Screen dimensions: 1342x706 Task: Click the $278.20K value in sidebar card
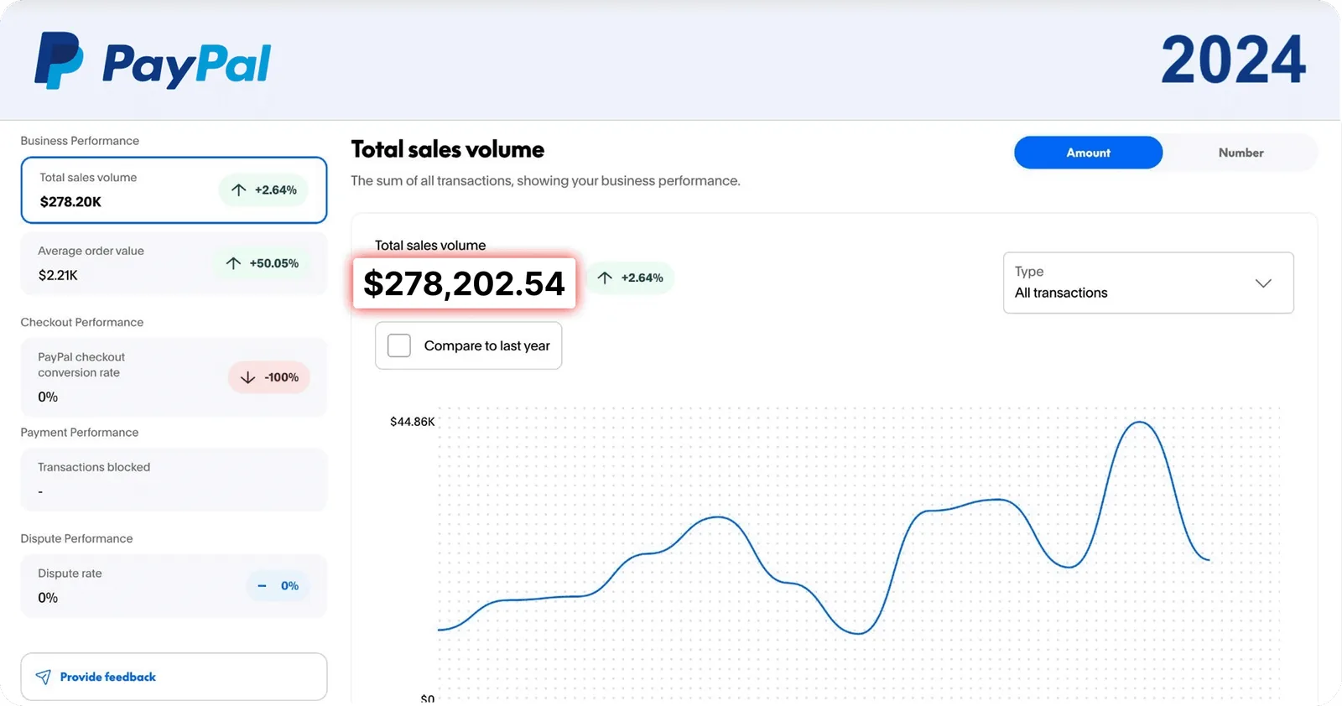[70, 202]
